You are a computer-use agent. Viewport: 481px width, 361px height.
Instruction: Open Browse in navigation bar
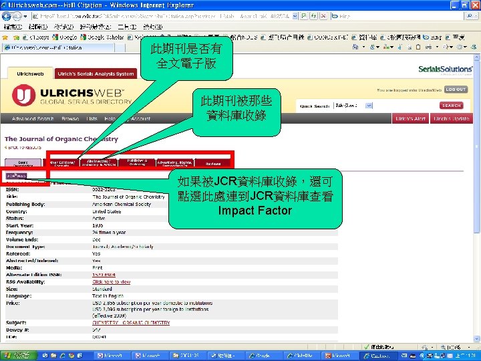70,118
